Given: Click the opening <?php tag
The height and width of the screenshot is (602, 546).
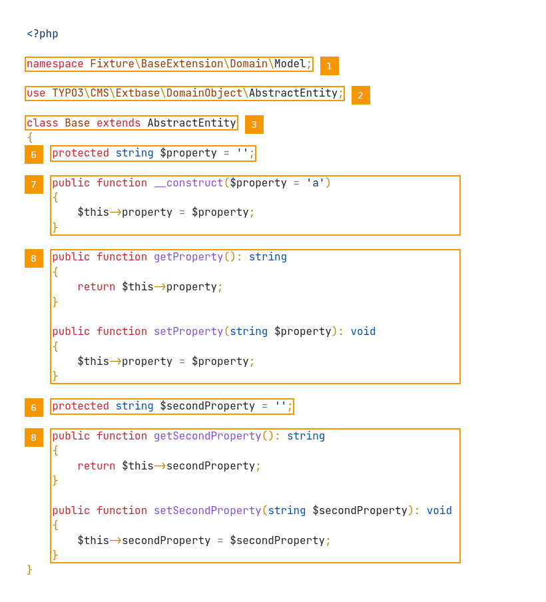Looking at the screenshot, I should (43, 34).
